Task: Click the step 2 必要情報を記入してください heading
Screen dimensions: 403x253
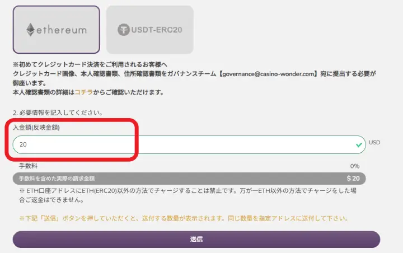Action: [x=58, y=113]
